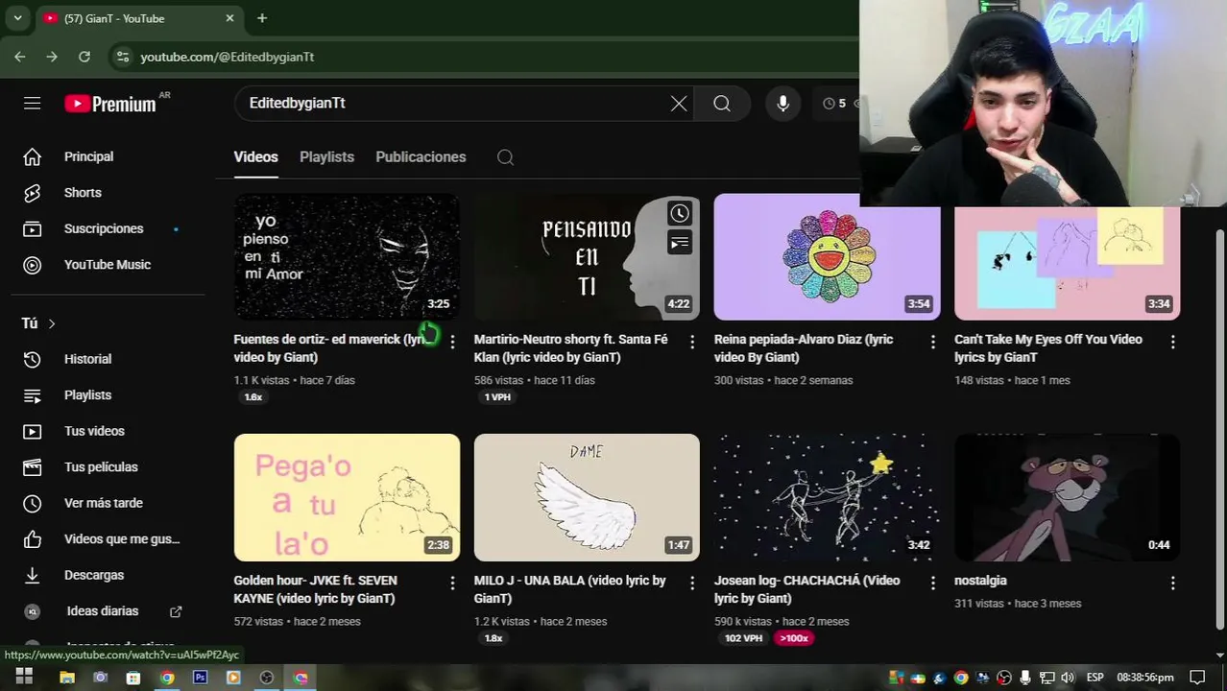The height and width of the screenshot is (691, 1227).
Task: Open Golden hour- JVKE video title
Action: point(315,589)
